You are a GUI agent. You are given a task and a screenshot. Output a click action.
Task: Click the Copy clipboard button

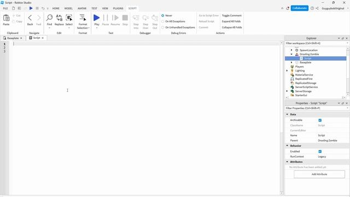[17, 21]
